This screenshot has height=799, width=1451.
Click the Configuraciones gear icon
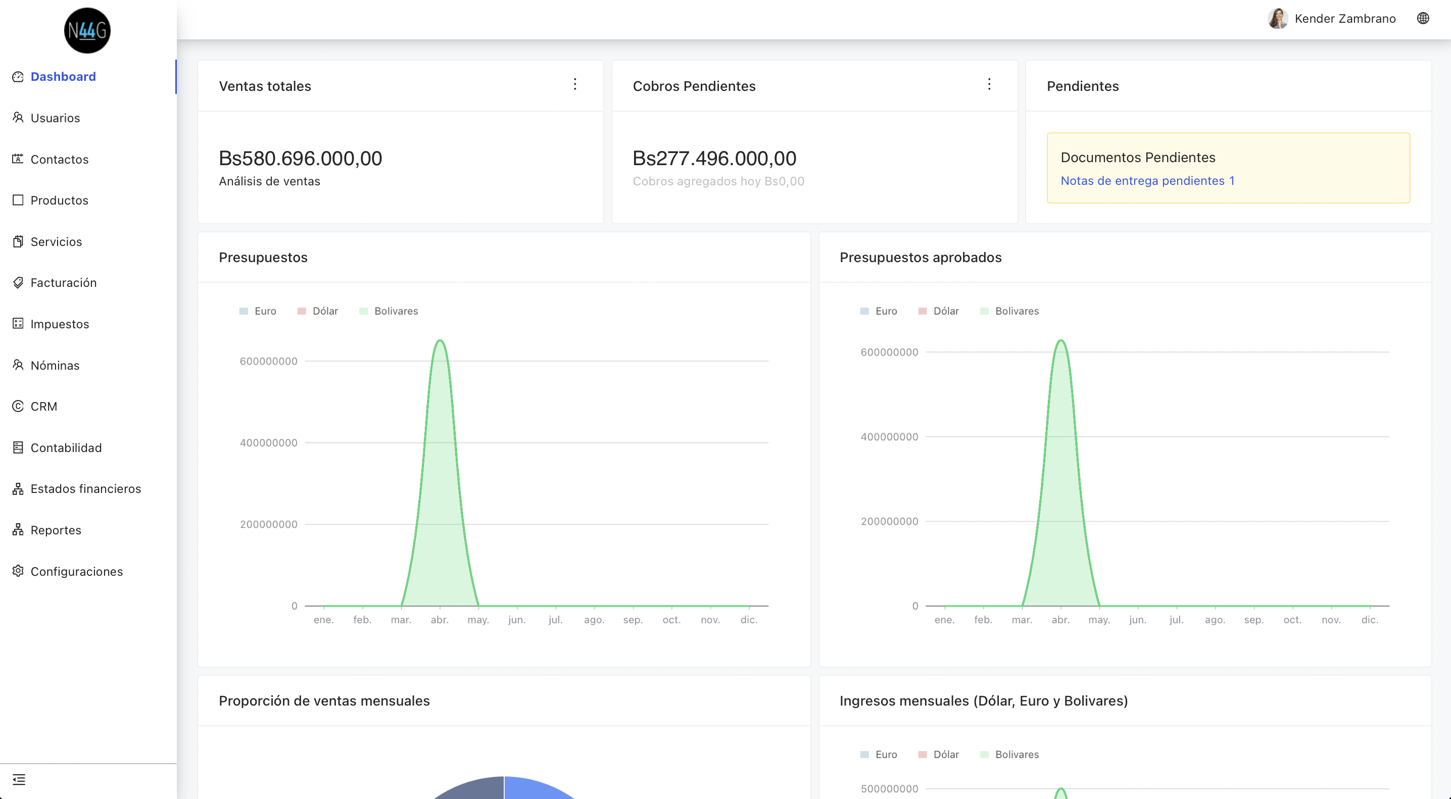click(x=18, y=571)
